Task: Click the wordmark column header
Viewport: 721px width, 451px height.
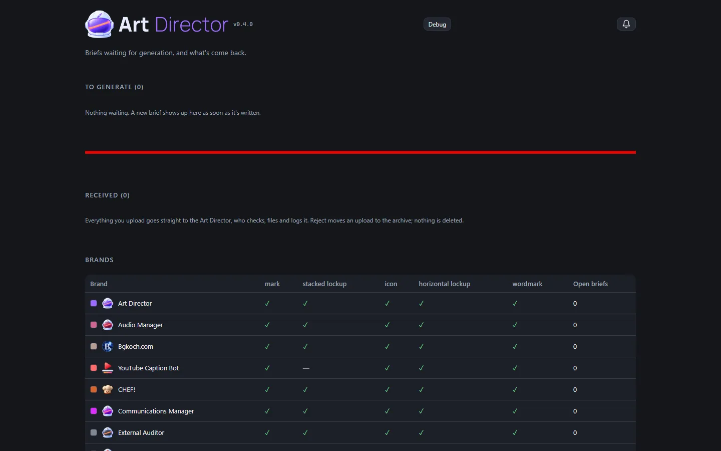Action: [527, 284]
